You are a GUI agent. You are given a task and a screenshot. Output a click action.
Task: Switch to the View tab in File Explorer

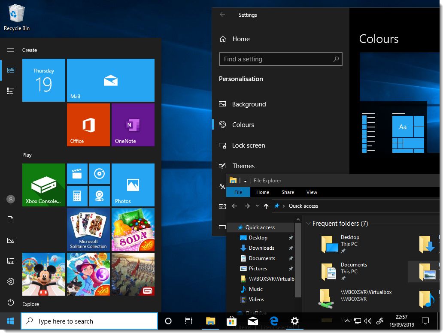[312, 192]
